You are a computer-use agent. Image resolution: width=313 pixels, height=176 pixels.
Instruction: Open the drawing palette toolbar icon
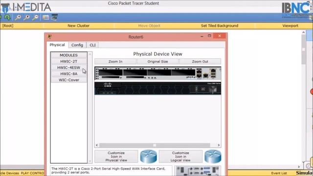(45, 18)
